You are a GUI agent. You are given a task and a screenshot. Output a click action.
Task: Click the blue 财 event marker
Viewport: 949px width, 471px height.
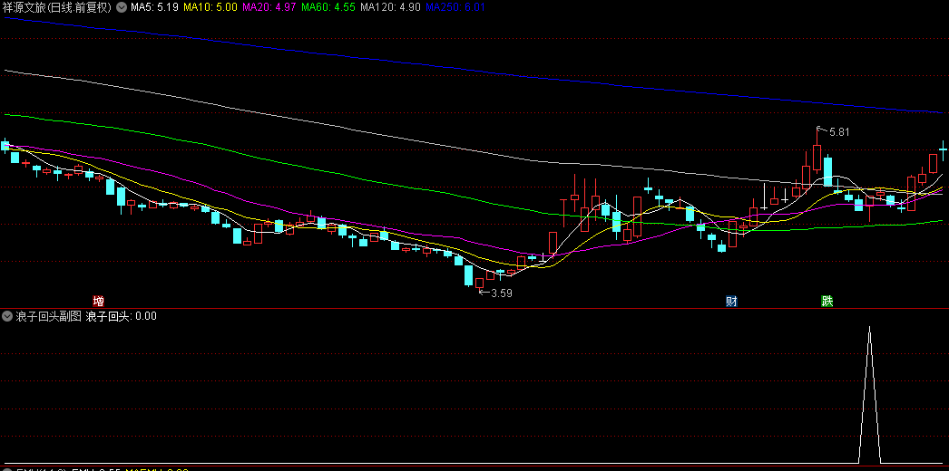[732, 302]
